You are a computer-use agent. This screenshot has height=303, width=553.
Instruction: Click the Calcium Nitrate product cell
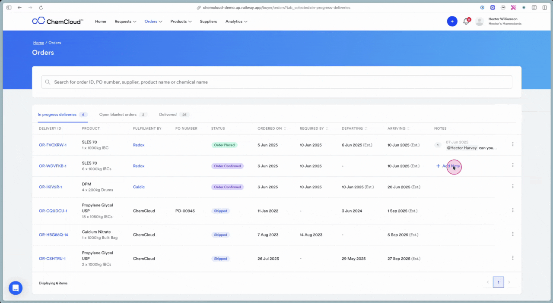coord(100,235)
